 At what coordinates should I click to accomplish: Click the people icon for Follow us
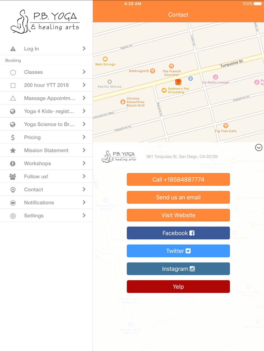point(13,177)
